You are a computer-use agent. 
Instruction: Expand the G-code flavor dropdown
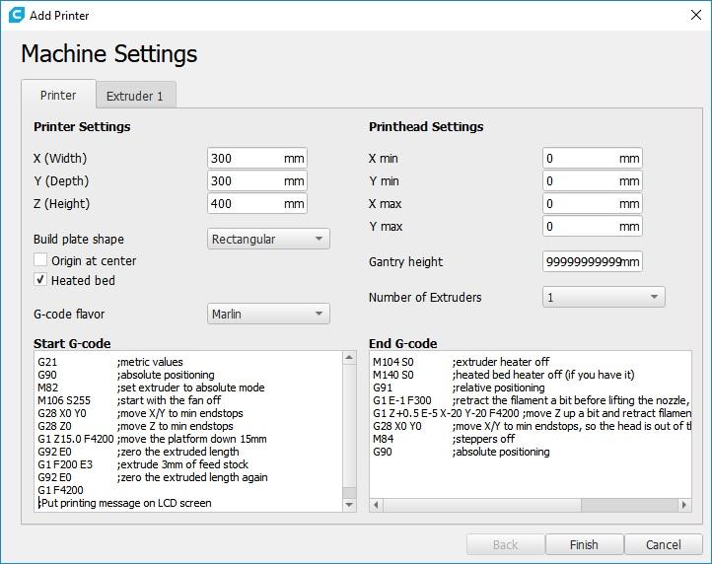[x=268, y=314]
